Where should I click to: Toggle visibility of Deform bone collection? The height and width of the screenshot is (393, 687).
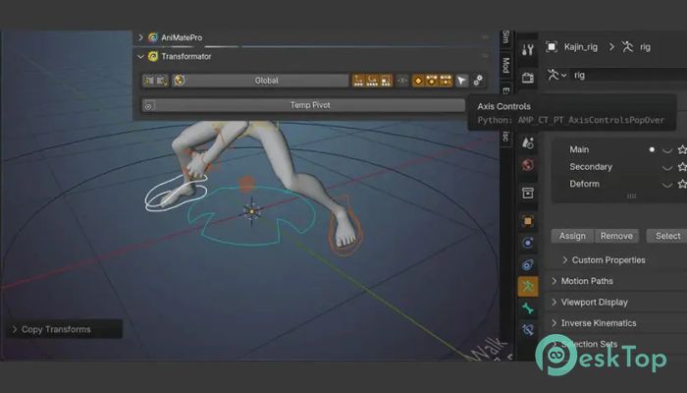pyautogui.click(x=667, y=185)
